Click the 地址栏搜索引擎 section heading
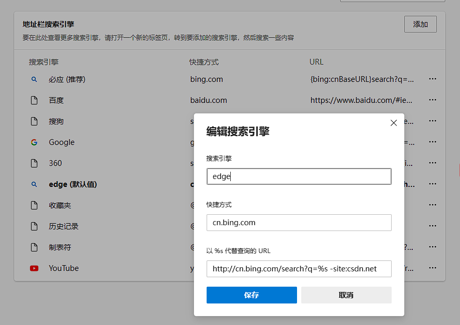460x325 pixels. pyautogui.click(x=48, y=24)
